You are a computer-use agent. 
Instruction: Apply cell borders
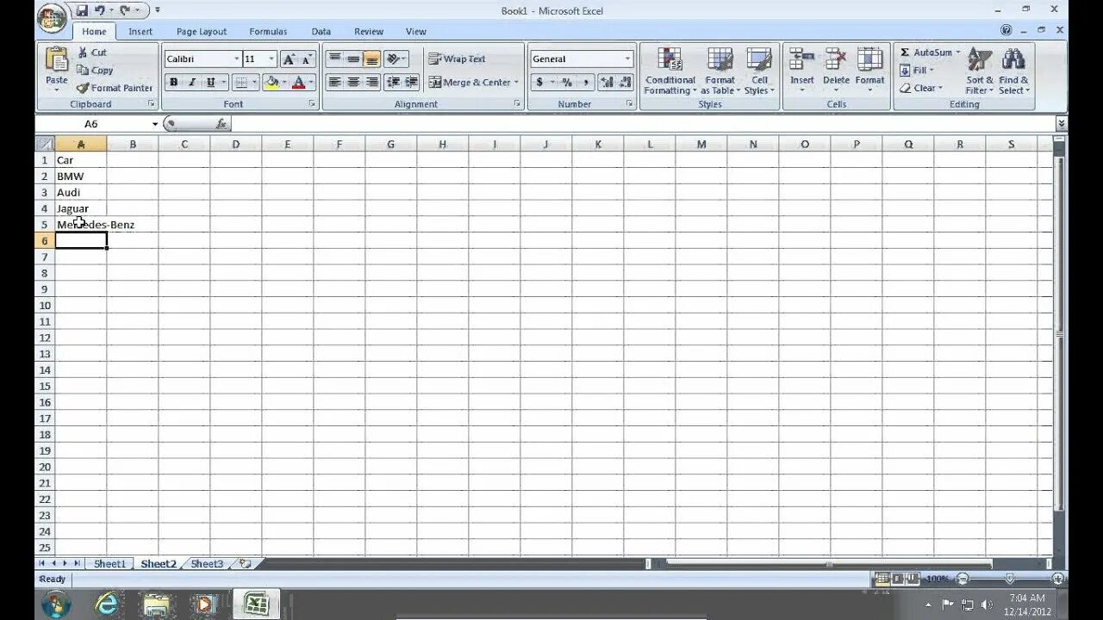tap(241, 83)
